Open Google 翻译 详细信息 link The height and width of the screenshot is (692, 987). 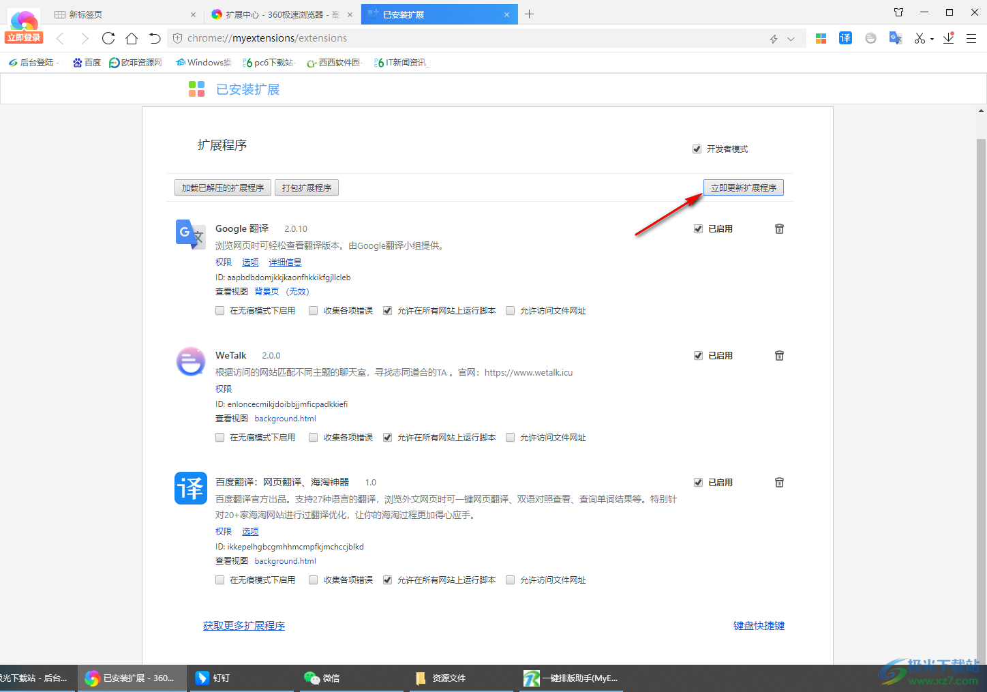coord(285,262)
